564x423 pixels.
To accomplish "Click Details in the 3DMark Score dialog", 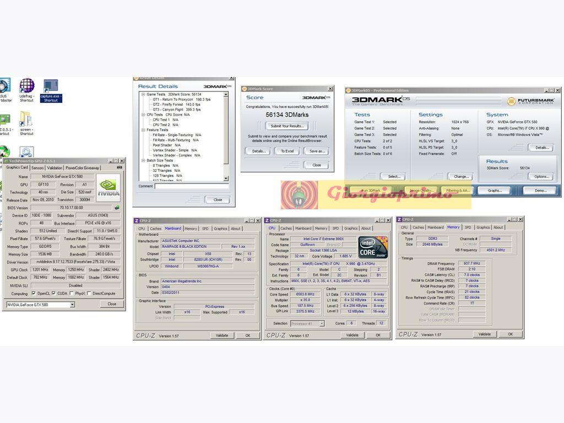I will pos(258,151).
